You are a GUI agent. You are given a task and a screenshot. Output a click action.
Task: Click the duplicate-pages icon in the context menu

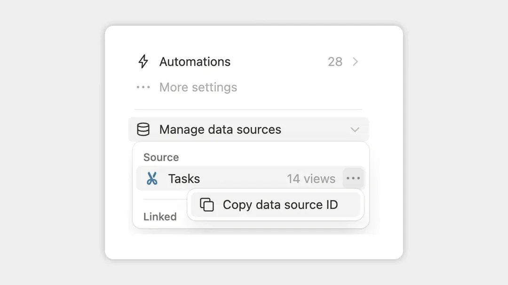pyautogui.click(x=207, y=205)
